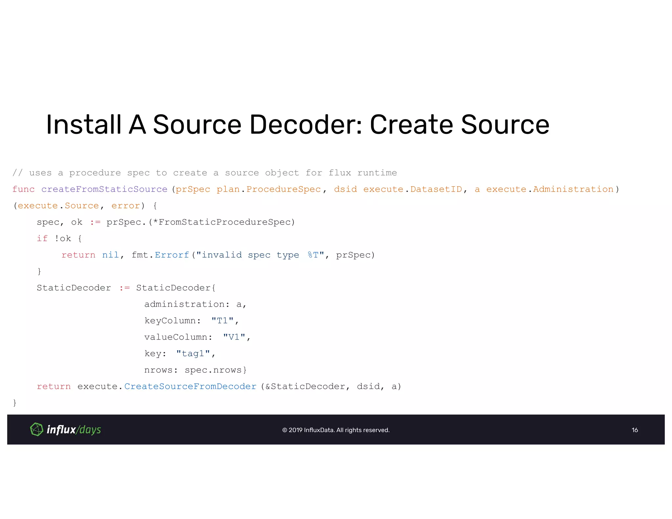
Task: Click the slide title 'Install A Source Decoder: Create Source'
Action: click(298, 125)
